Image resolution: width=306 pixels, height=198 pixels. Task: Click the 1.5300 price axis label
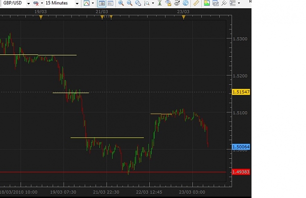[x=240, y=39]
